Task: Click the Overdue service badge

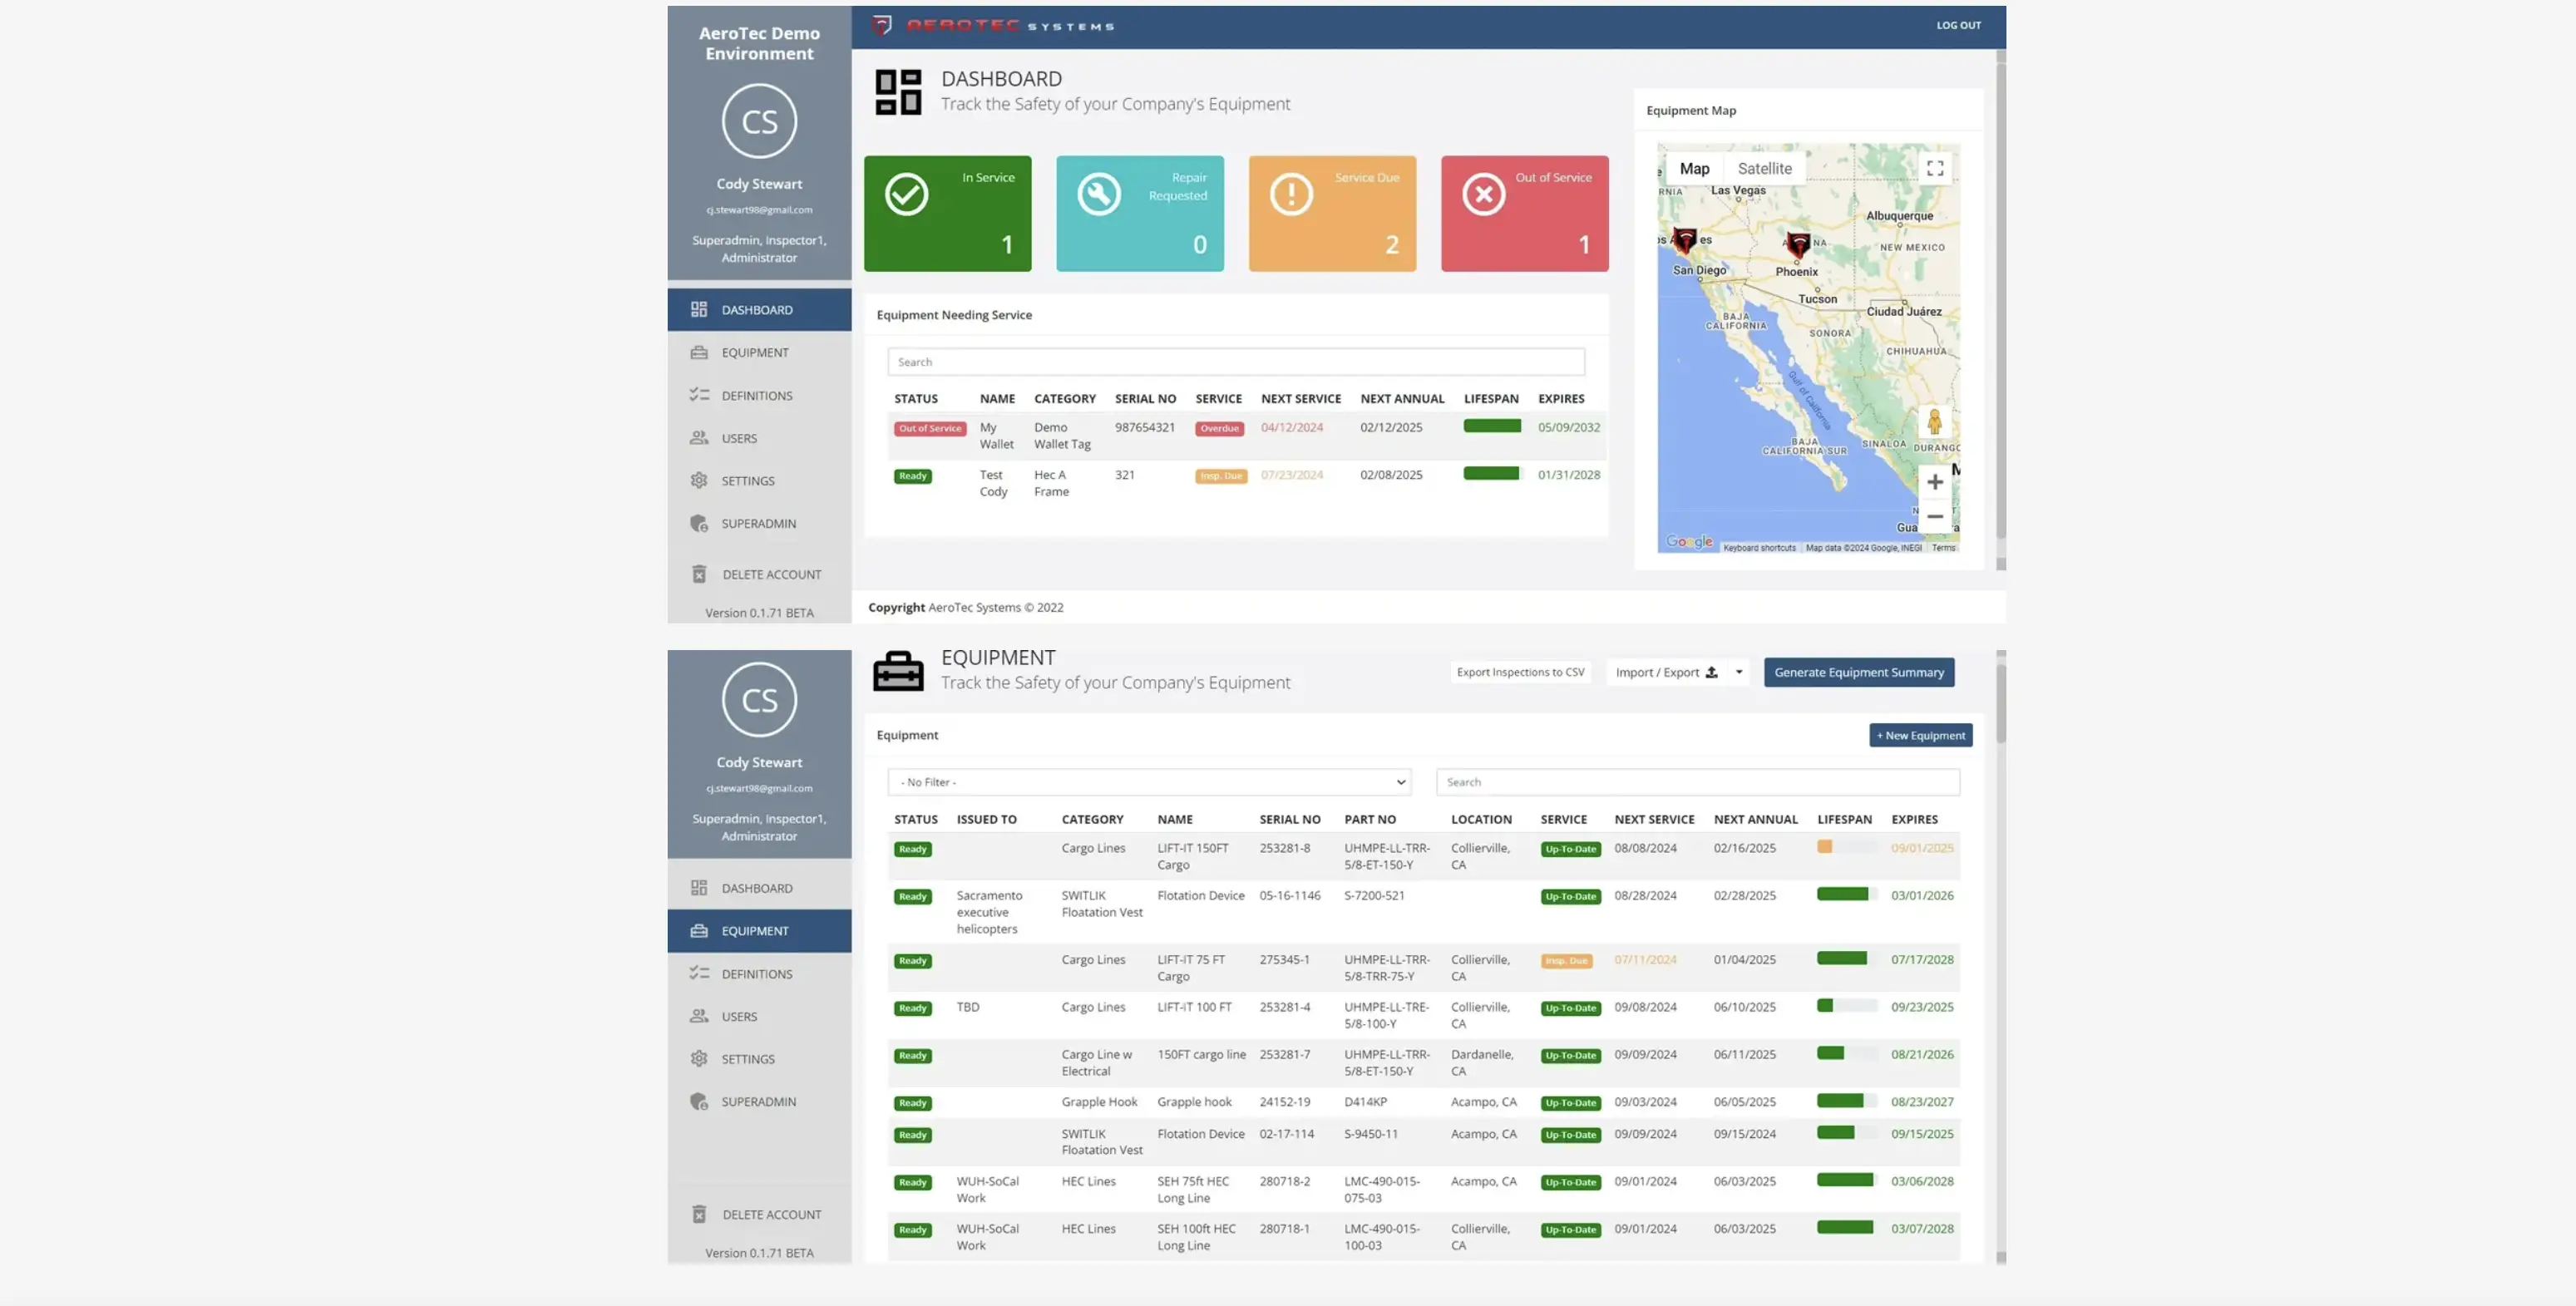Action: [x=1219, y=428]
